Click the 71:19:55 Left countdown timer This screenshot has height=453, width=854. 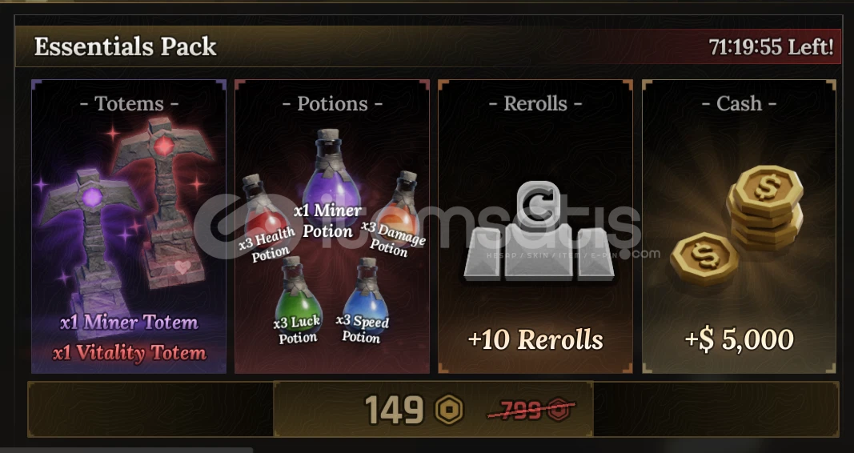(x=771, y=47)
